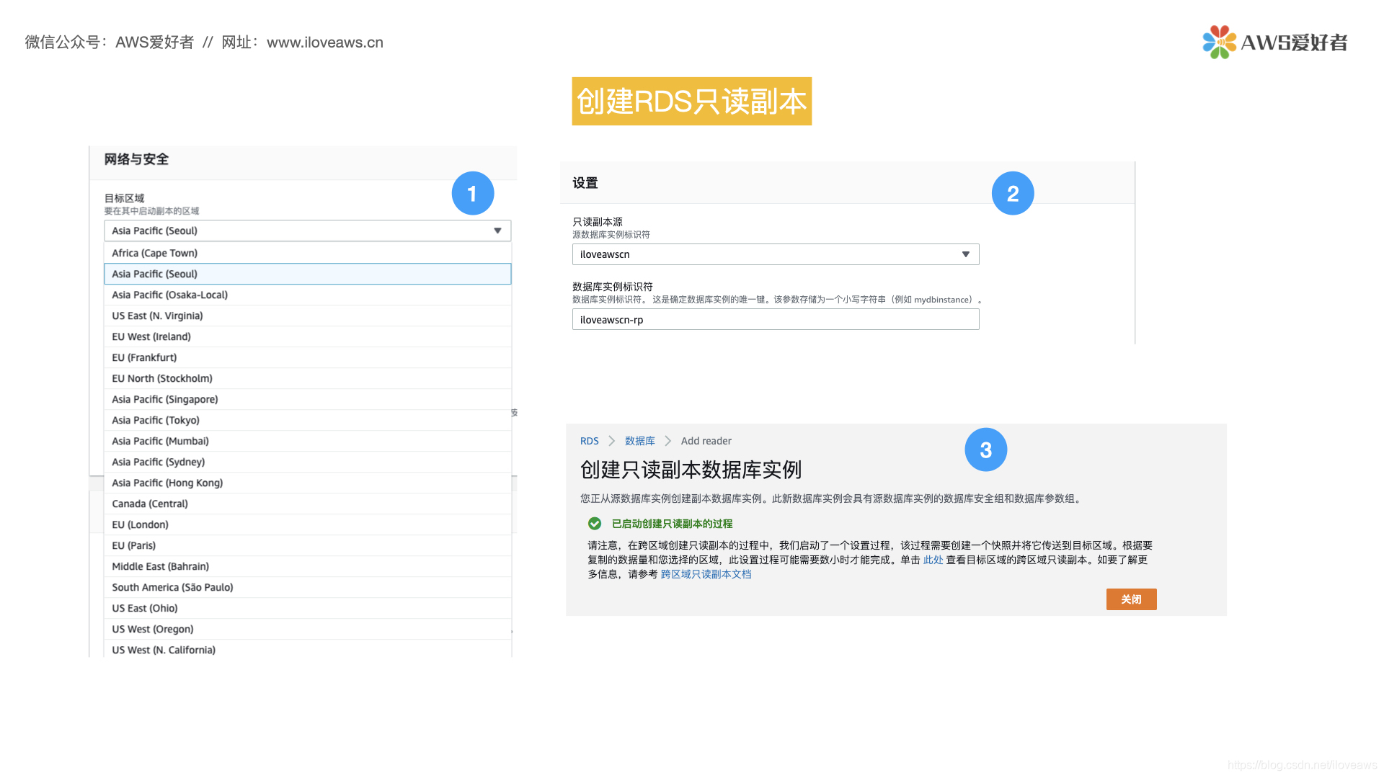Click the RDS breadcrumb link

click(589, 441)
